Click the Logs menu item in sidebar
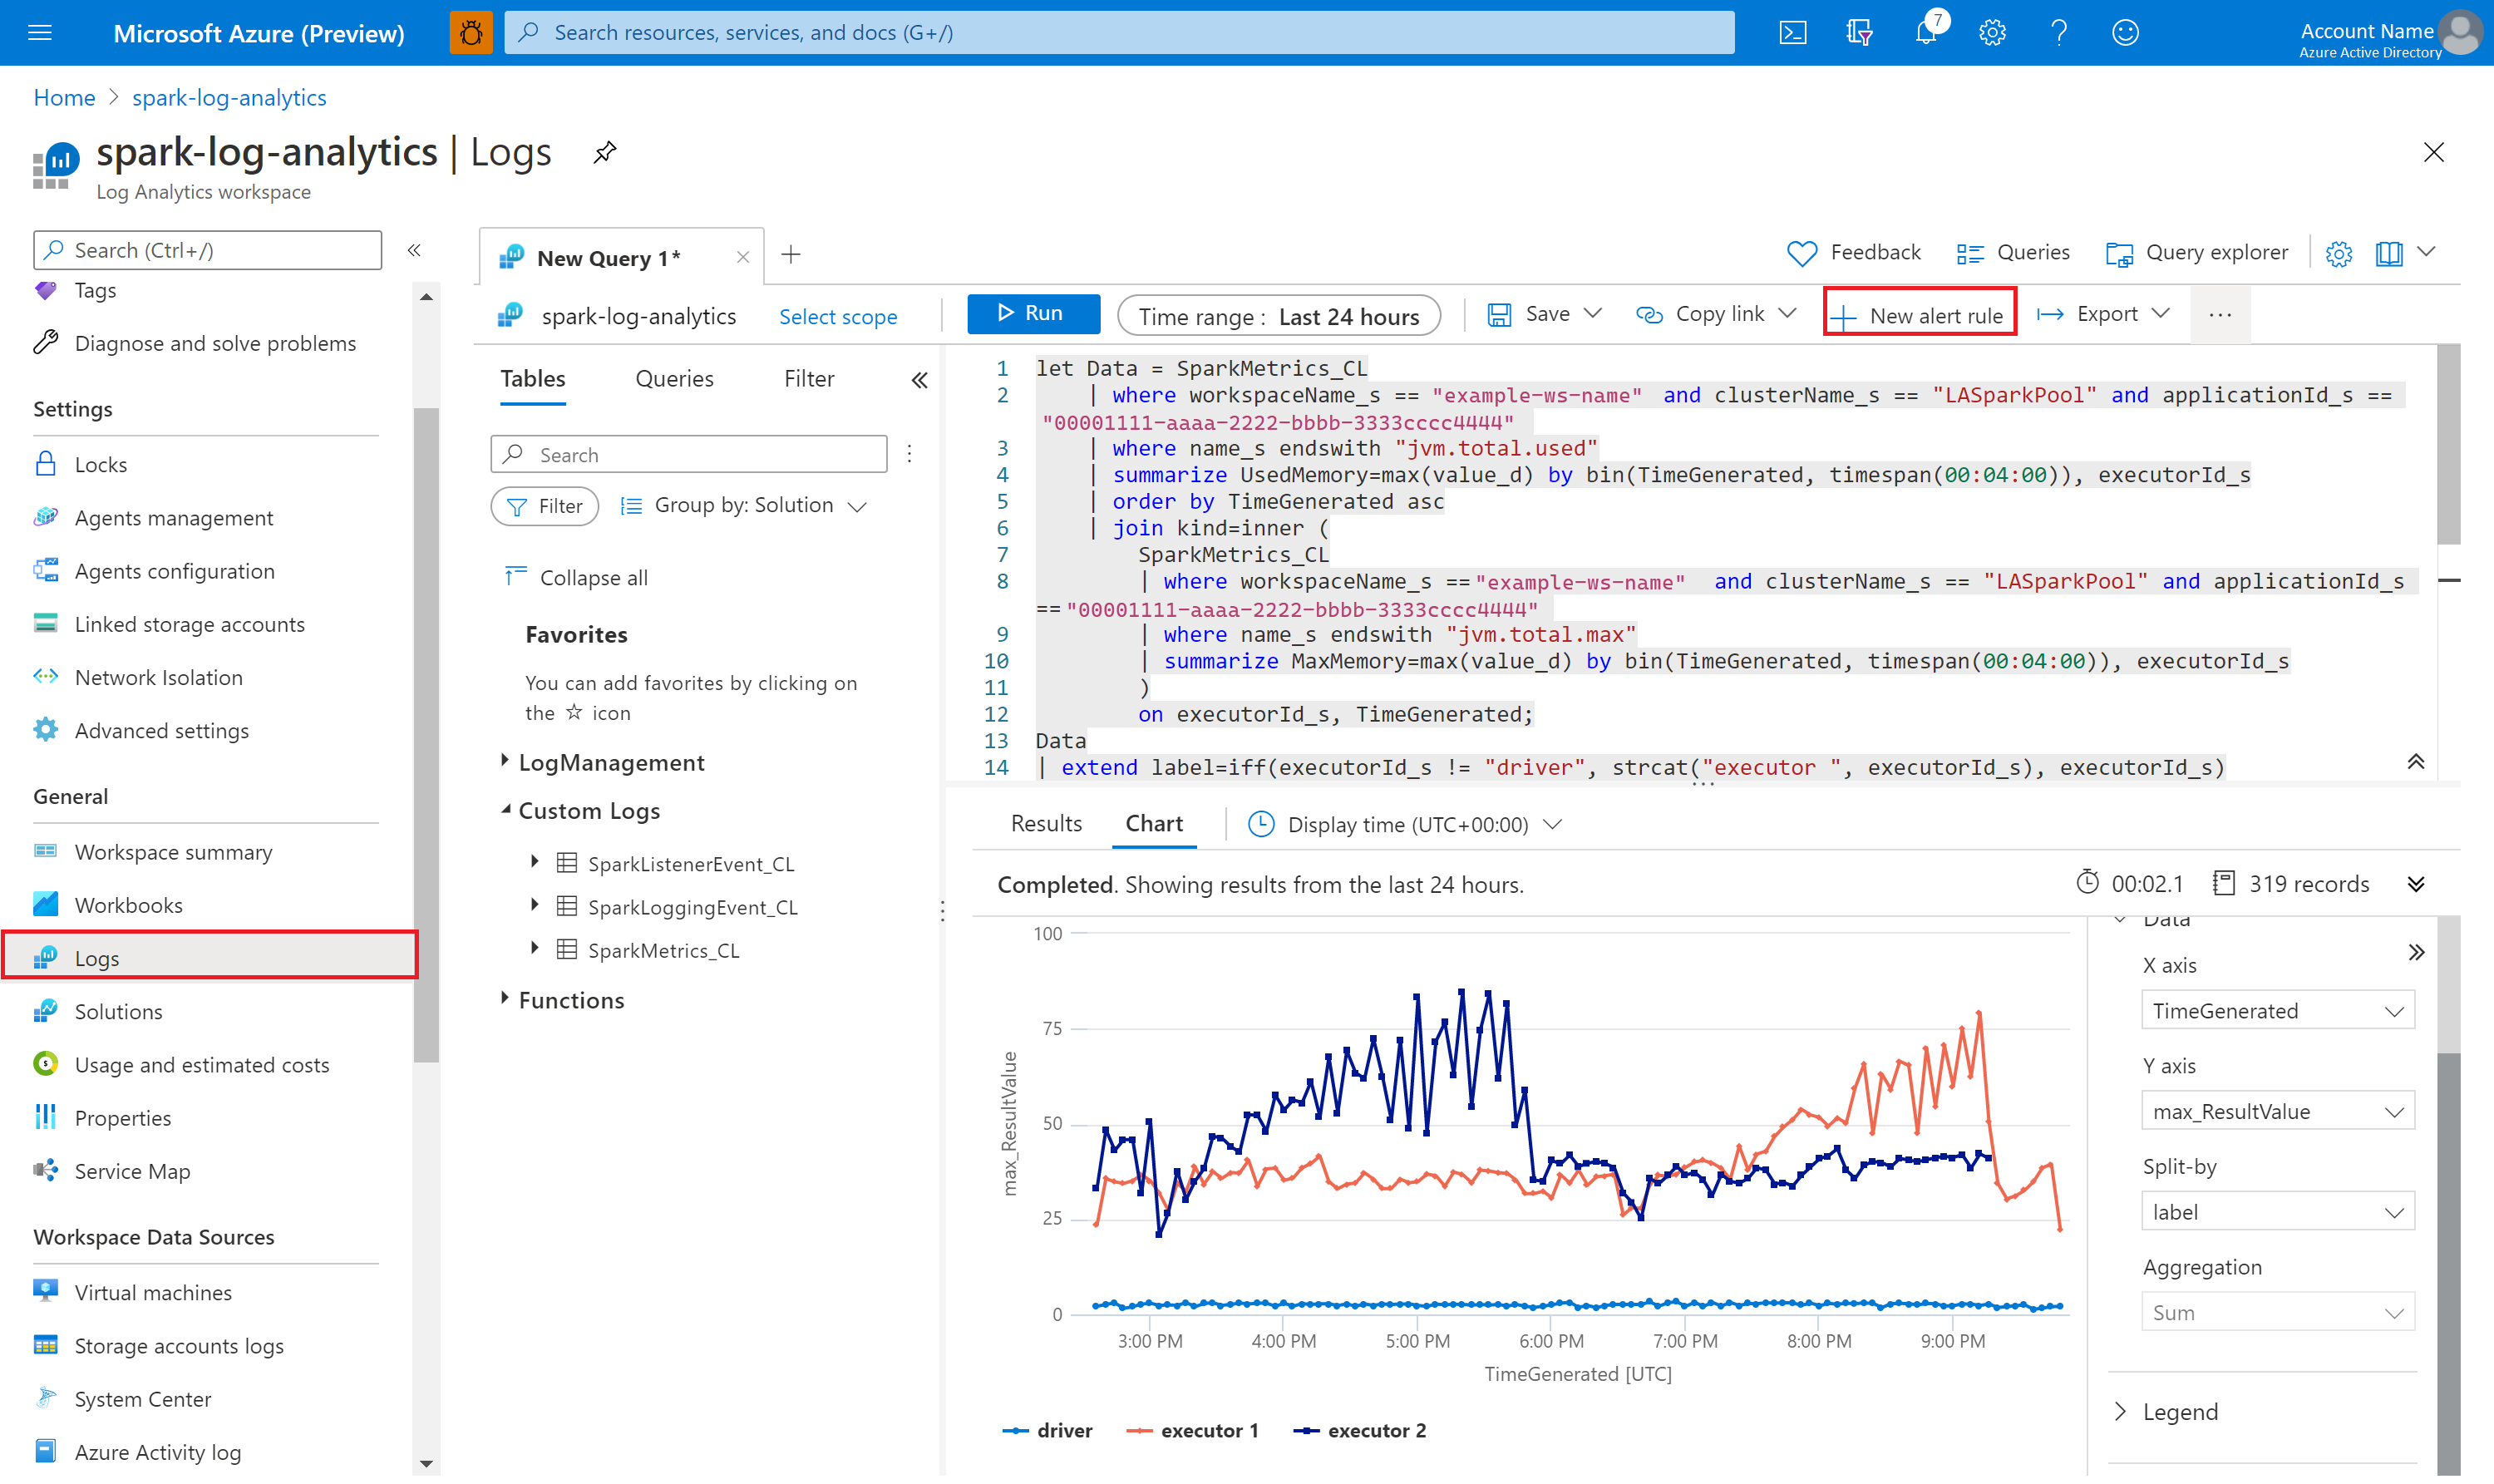Viewport: 2494px width, 1484px height. pos(96,958)
